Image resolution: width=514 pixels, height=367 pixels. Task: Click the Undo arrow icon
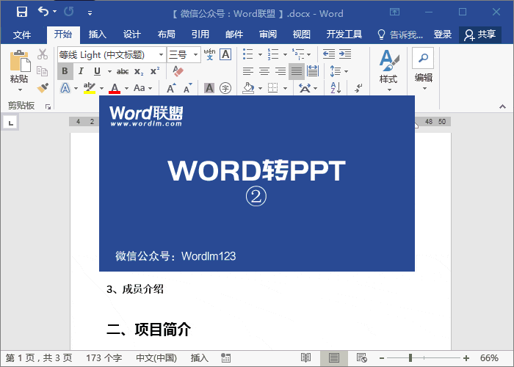tap(43, 12)
